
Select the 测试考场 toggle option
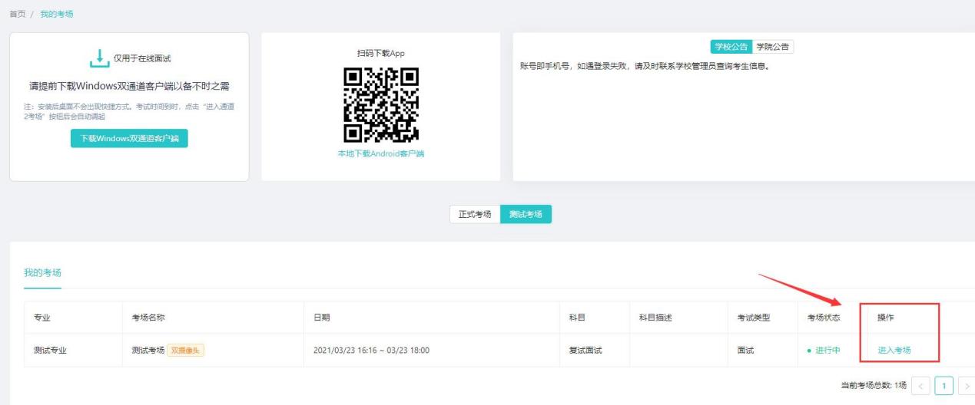pos(526,215)
